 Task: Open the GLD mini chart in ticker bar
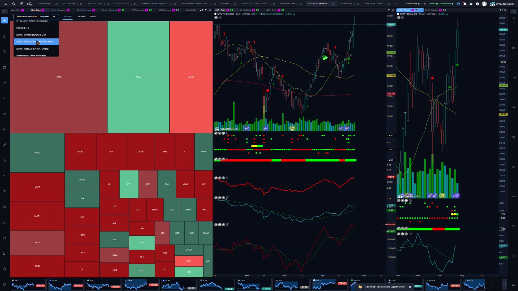tap(254, 285)
